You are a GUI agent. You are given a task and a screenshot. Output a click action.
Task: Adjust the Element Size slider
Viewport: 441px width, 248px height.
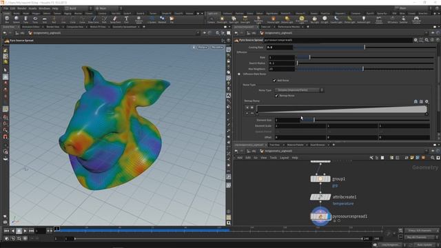[314, 120]
